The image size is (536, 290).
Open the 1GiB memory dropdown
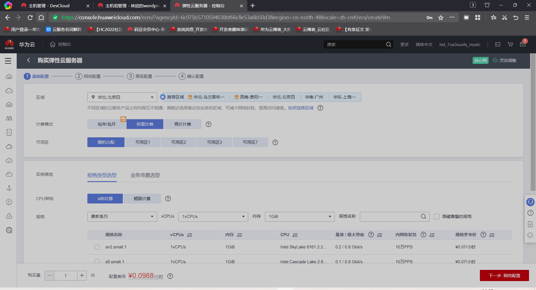pos(300,217)
